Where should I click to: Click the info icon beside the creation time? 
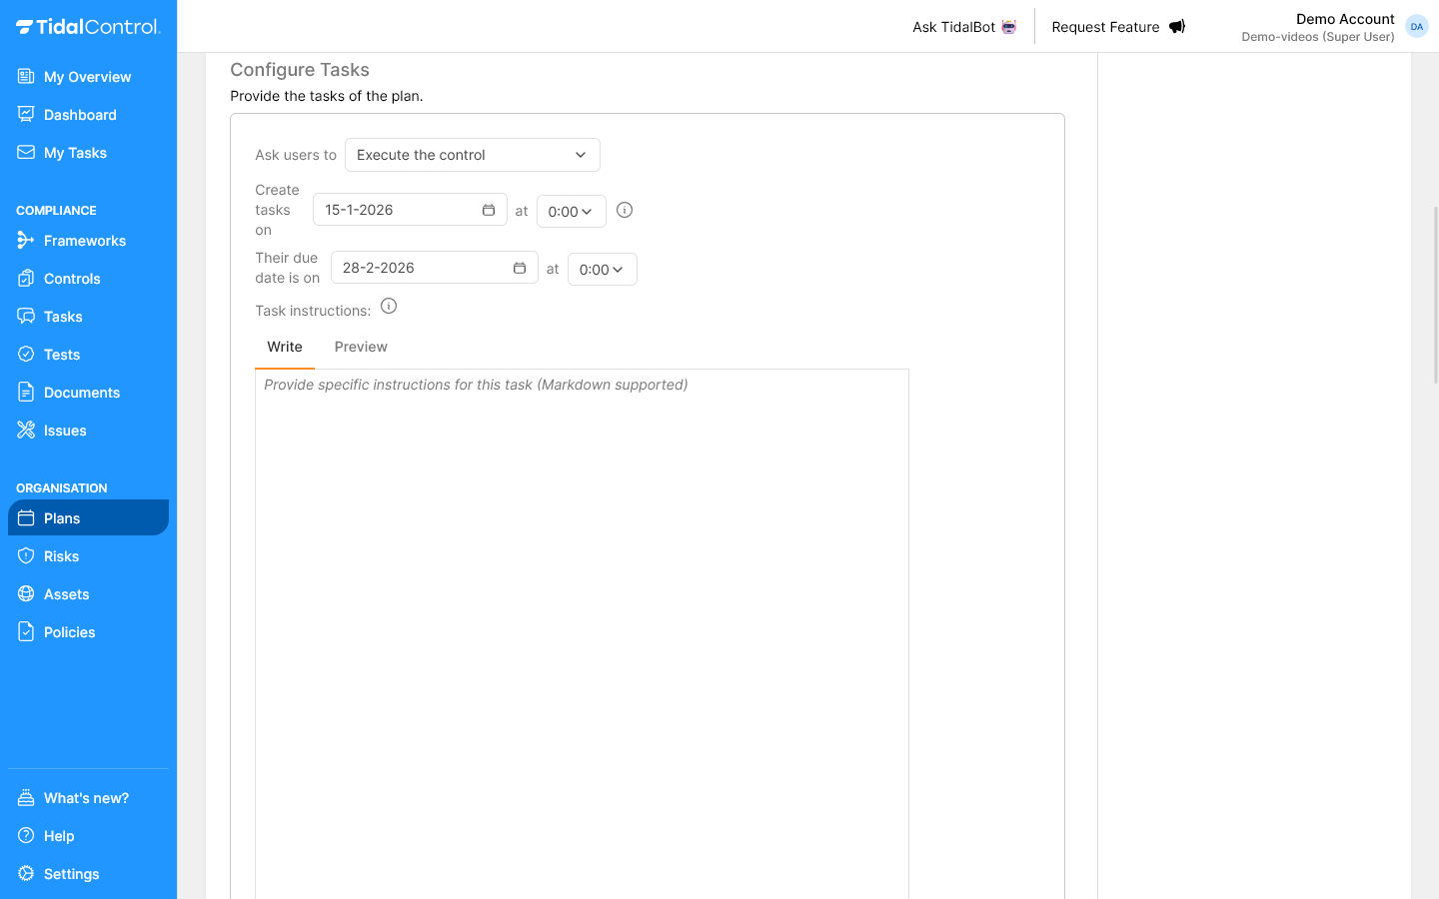[624, 210]
